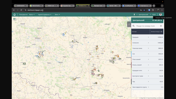
Task: Clear the field number search with X
Action: click(x=161, y=26)
